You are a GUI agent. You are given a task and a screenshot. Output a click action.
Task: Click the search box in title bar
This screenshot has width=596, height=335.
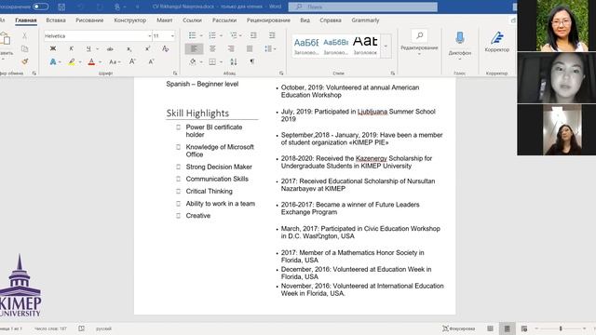click(x=362, y=7)
